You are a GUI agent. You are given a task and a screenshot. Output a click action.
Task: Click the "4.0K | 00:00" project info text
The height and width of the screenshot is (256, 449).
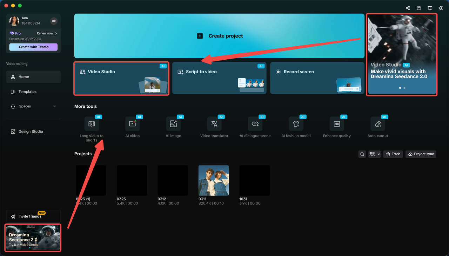(168, 203)
